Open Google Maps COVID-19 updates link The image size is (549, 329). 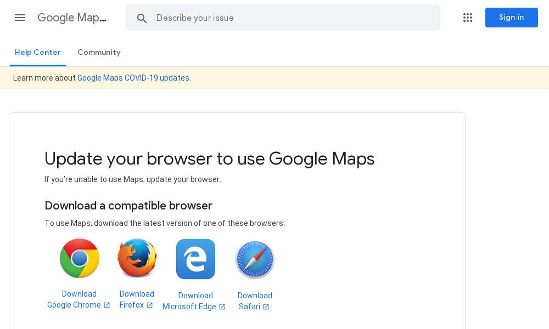coord(133,78)
